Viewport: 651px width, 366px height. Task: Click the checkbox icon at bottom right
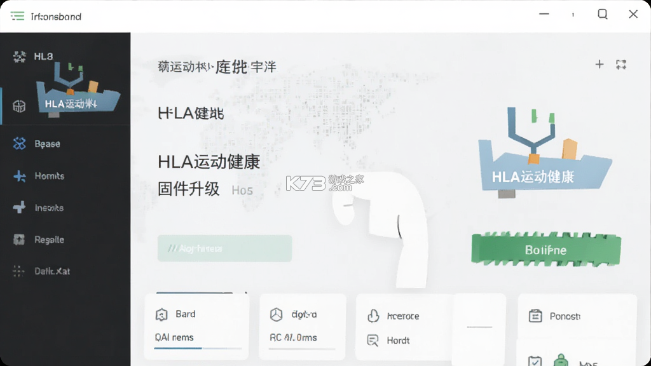[535, 361]
